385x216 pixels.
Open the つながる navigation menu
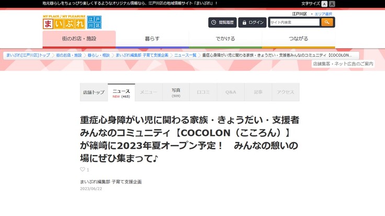click(298, 39)
